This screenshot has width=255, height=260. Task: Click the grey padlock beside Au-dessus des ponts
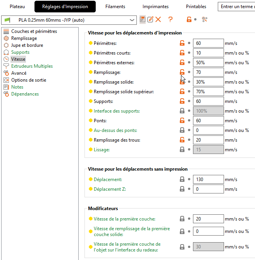(182, 130)
